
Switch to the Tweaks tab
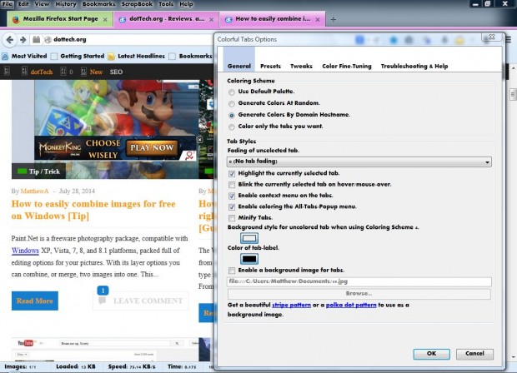click(301, 66)
